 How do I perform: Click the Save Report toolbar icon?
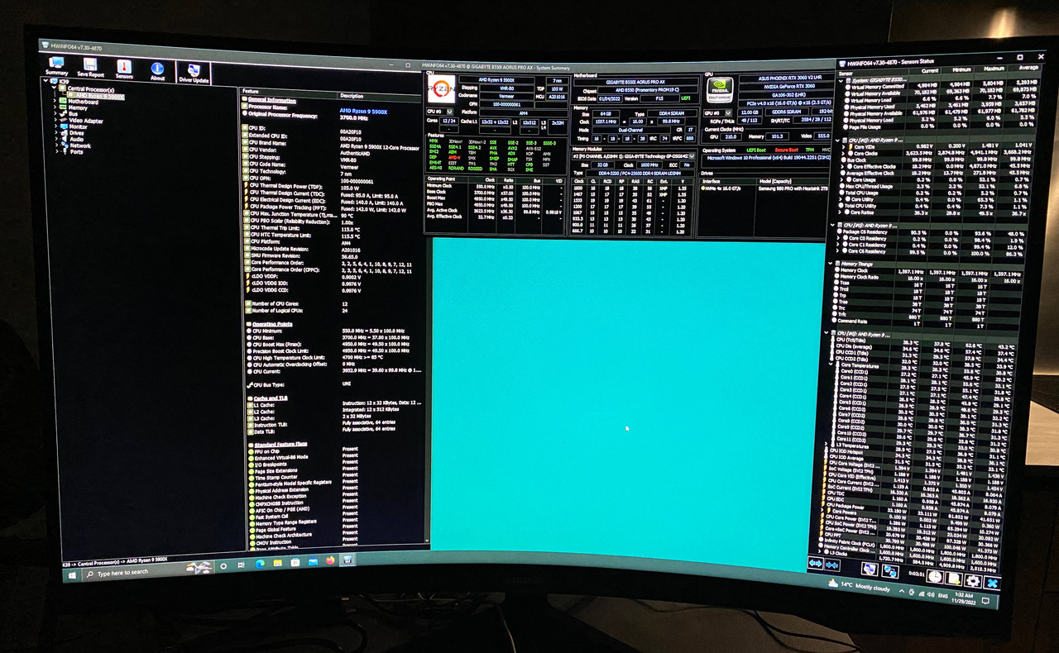click(x=90, y=69)
